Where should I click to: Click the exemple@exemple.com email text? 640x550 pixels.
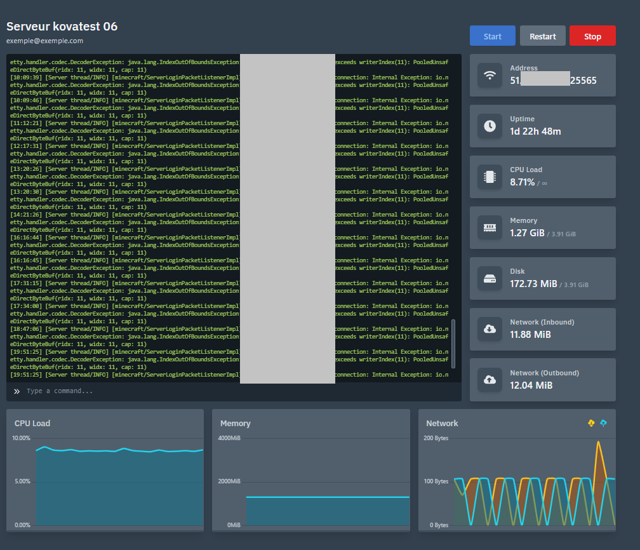pos(44,41)
